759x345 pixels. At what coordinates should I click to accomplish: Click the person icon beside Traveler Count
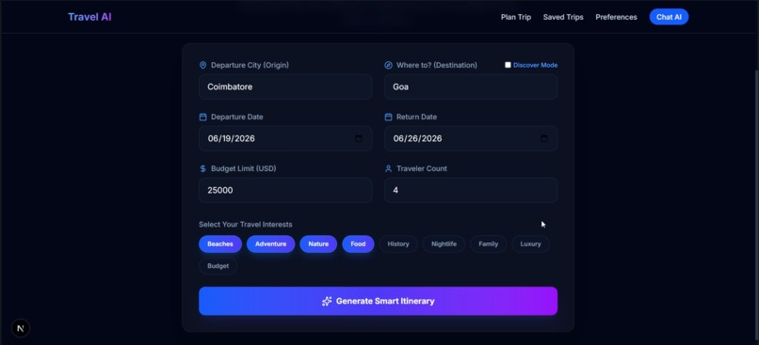(x=388, y=168)
